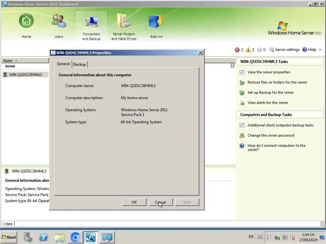Click Change the server password
This screenshot has width=326, height=244.
click(x=271, y=135)
